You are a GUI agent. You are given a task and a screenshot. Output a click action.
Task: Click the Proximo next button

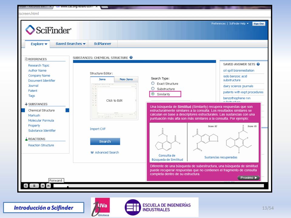coord(249,178)
